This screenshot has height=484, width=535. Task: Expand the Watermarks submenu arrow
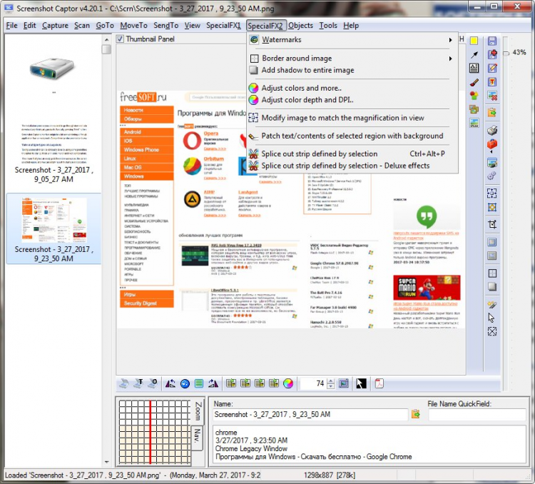click(x=450, y=40)
